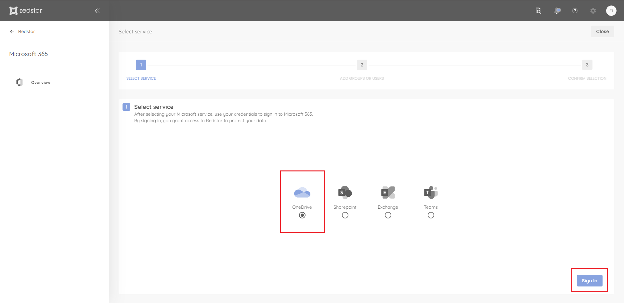This screenshot has height=303, width=624.
Task: Click the CONFIRM SELECTION step label
Action: 587,78
